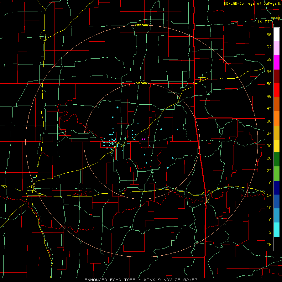Click the '10' value in the legend
Viewport: 282px width, 282px height.
click(269, 208)
